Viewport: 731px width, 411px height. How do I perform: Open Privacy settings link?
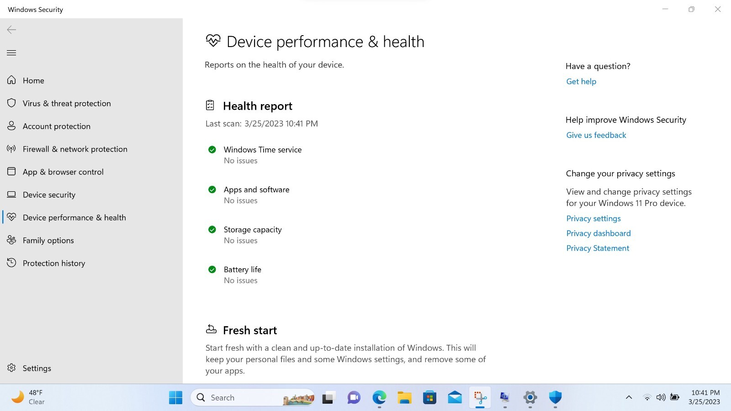click(593, 218)
